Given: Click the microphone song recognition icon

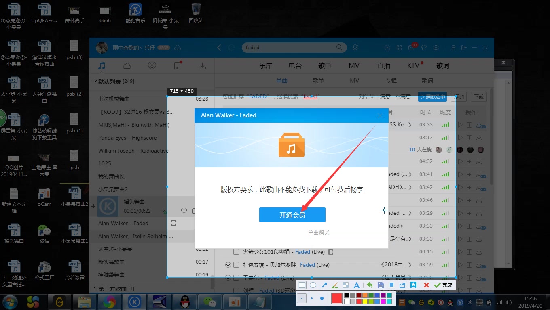Looking at the screenshot, I should click(355, 48).
